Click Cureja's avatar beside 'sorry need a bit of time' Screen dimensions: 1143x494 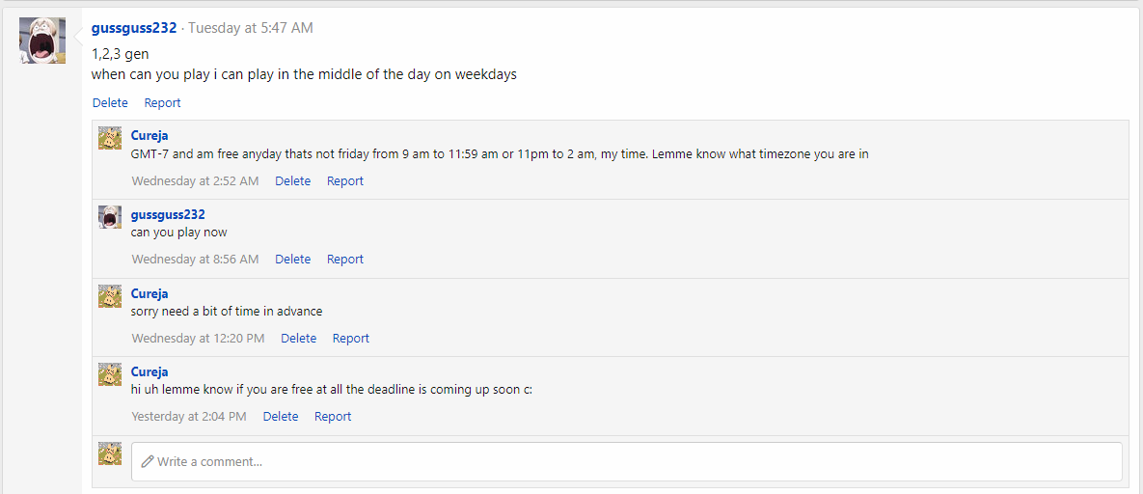(110, 295)
